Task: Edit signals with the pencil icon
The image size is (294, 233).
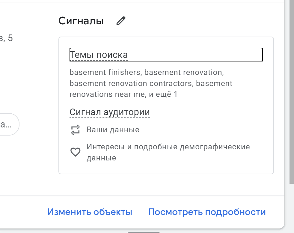Action: click(x=121, y=21)
